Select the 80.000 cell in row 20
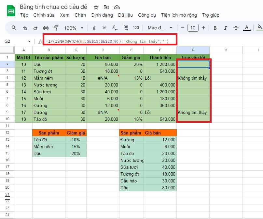 point(160,188)
